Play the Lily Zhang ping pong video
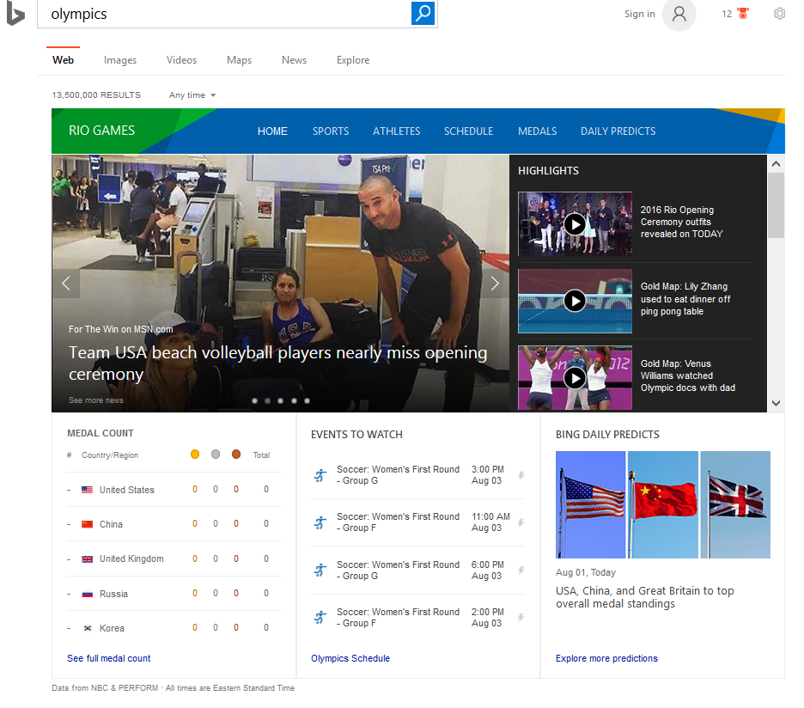The image size is (804, 708). click(575, 301)
